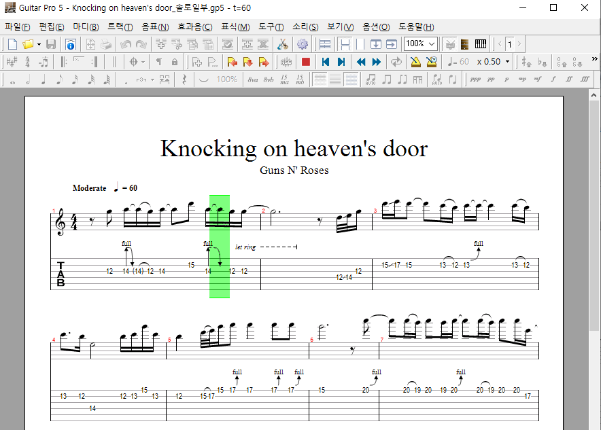Click the score's vertical scrollbar up arrow
The image size is (601, 430).
point(594,95)
